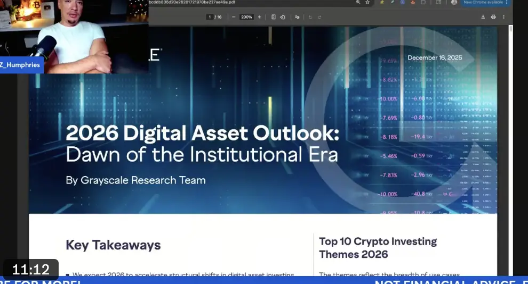This screenshot has height=284, width=528.
Task: Click the '2026 Digital Asset Outlook:' title
Action: coord(202,133)
